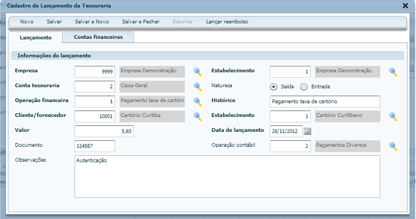The height and width of the screenshot is (219, 416).
Task: Click 'Cartório Curitibano' description box
Action: point(347,116)
